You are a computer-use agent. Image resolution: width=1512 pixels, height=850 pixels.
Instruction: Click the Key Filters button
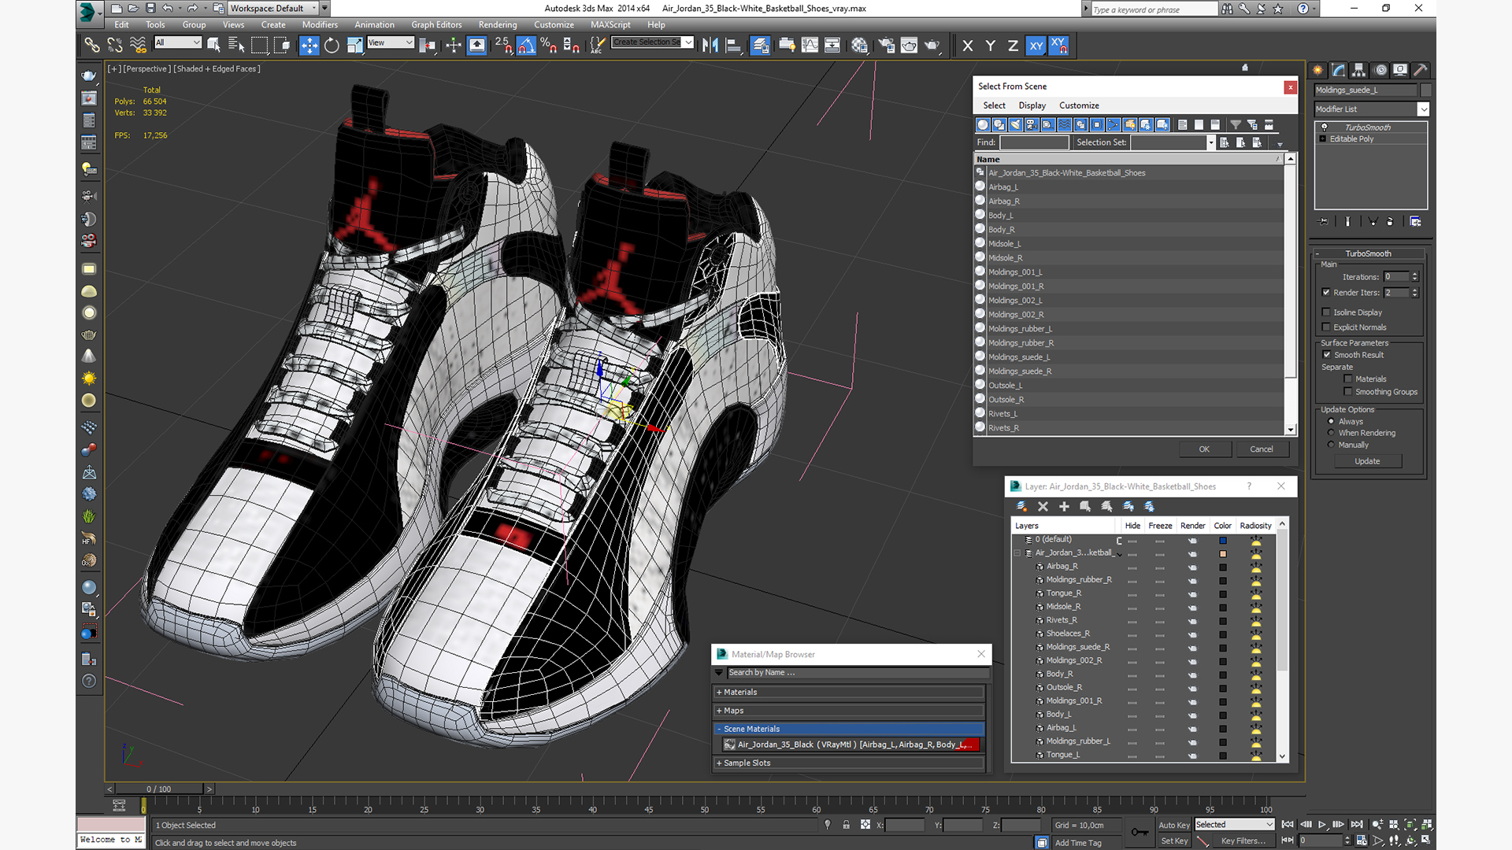pos(1243,841)
